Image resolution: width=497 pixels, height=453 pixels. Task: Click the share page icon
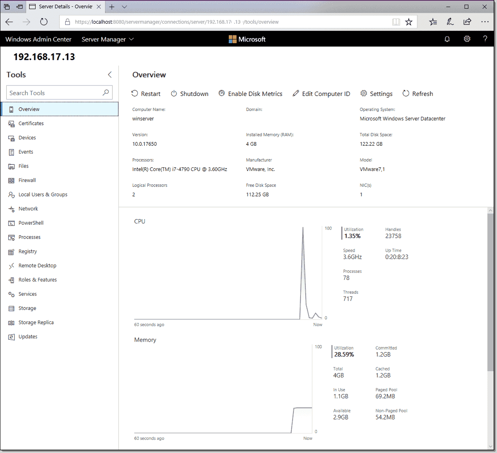coord(467,22)
